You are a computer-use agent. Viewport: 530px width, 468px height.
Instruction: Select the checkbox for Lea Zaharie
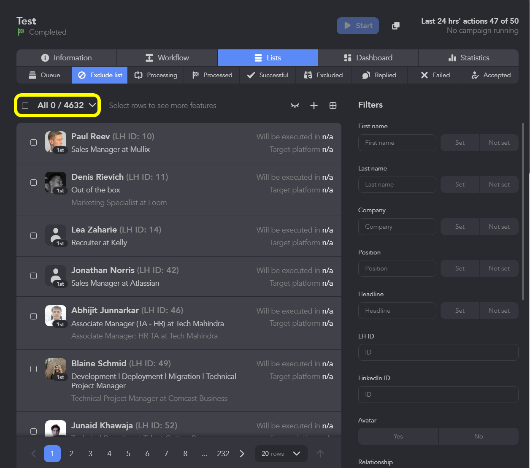pos(33,235)
